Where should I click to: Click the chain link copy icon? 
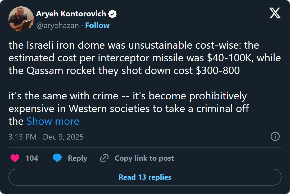104,158
